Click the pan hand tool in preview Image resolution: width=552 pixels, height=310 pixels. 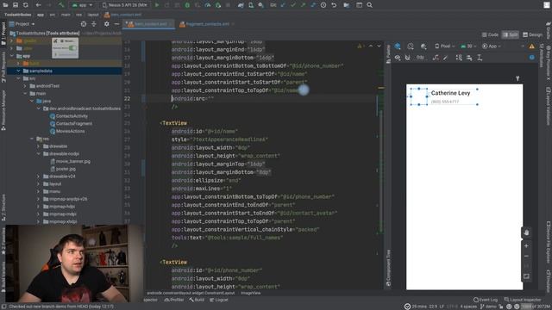(x=526, y=232)
